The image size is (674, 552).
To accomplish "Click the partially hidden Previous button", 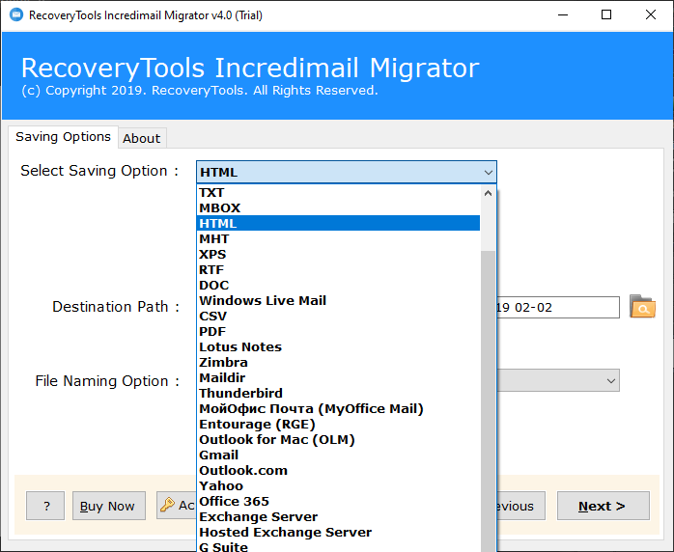I will coord(521,506).
